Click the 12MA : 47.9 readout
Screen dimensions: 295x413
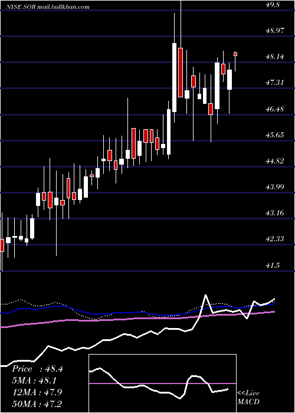37,392
